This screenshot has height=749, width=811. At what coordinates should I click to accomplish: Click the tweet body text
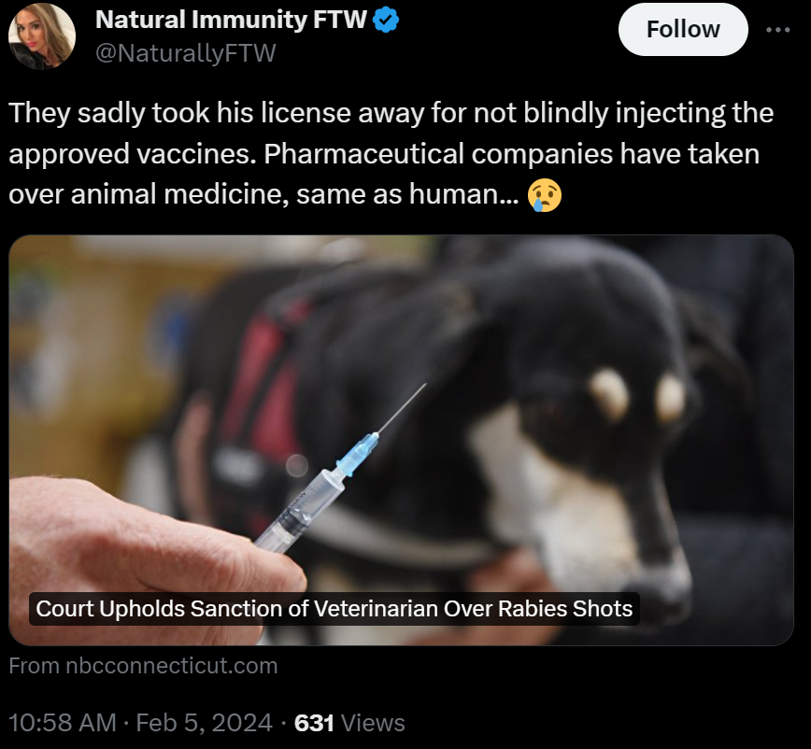[391, 153]
